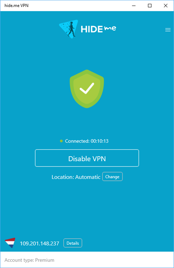174x268 pixels.
Task: Click the hide.me VPN window title
Action: coord(16,5)
